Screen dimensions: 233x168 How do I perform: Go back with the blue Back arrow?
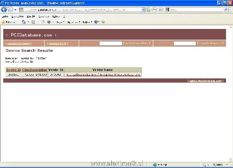(4, 10)
